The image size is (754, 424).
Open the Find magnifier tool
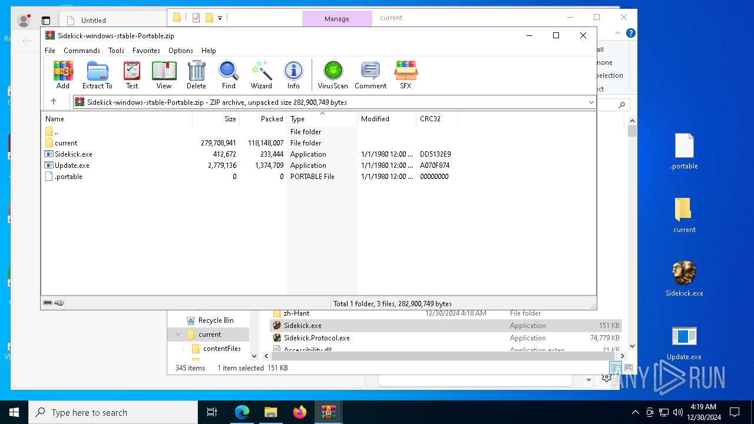pos(229,75)
